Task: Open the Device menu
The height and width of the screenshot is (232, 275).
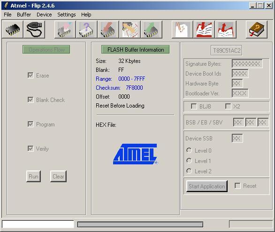Action: tap(44, 15)
